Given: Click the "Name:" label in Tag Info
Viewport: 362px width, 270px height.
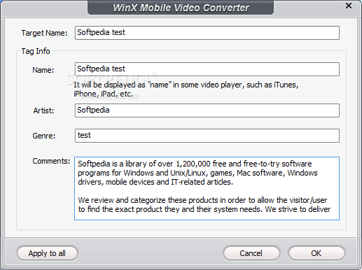Looking at the screenshot, I should 43,70.
